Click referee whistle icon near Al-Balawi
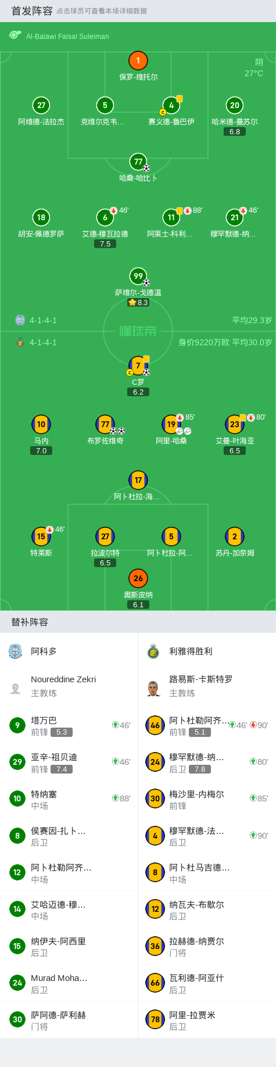 (15, 35)
